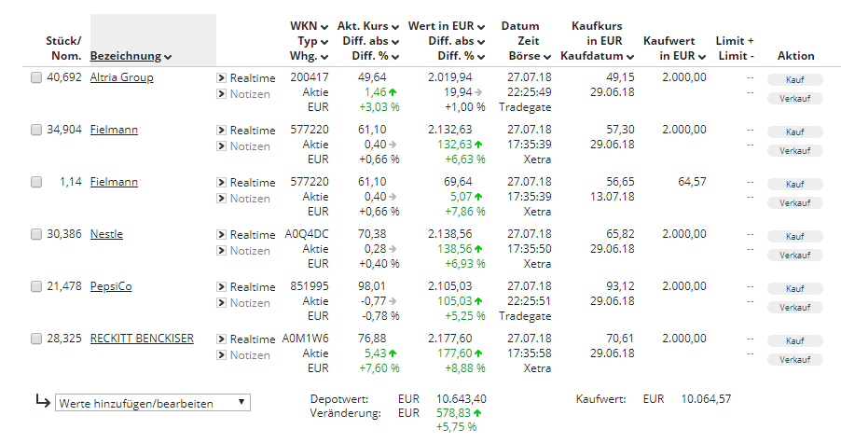This screenshot has height=443, width=841.
Task: Click Kauf button for Nestle
Action: (x=795, y=237)
